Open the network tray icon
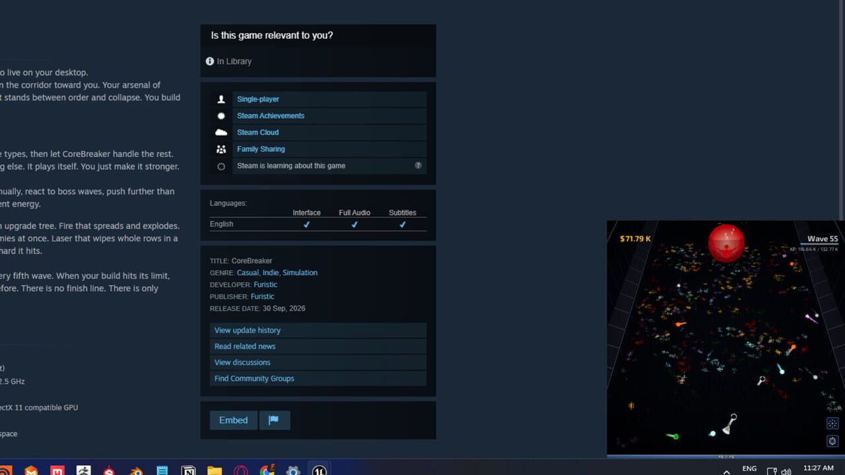Image resolution: width=845 pixels, height=475 pixels. (x=772, y=471)
